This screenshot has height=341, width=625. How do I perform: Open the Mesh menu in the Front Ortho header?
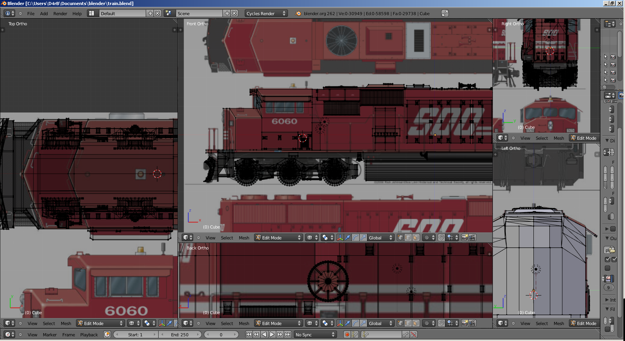coord(244,237)
